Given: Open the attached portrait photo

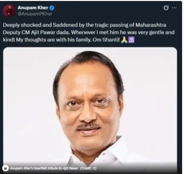Looking at the screenshot, I should (x=90, y=110).
